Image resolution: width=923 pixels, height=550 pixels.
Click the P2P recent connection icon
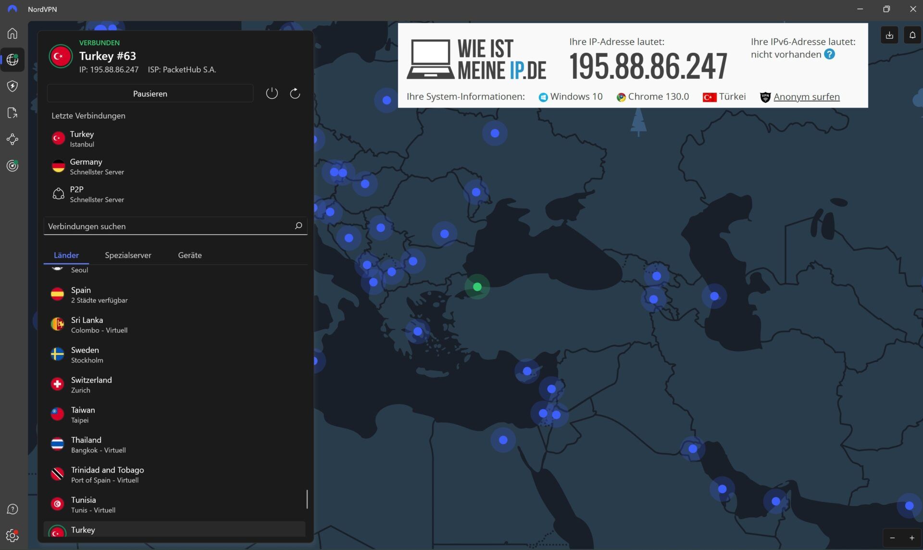(58, 194)
